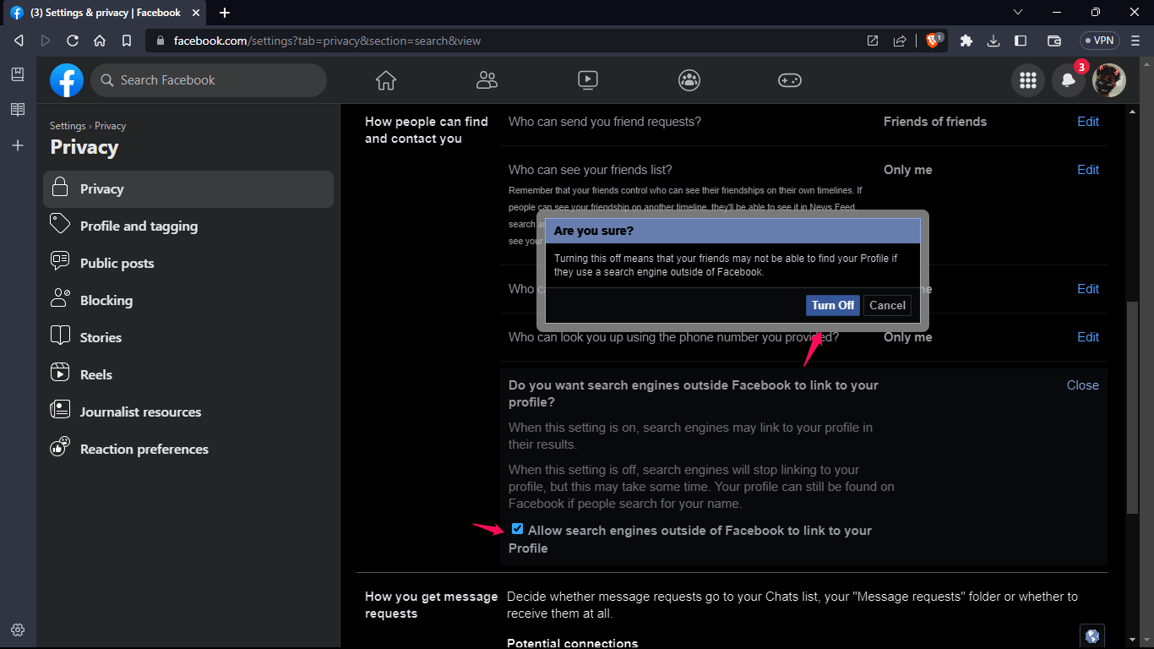Click the Brave Shields lion icon
This screenshot has width=1154, height=649.
coord(934,41)
